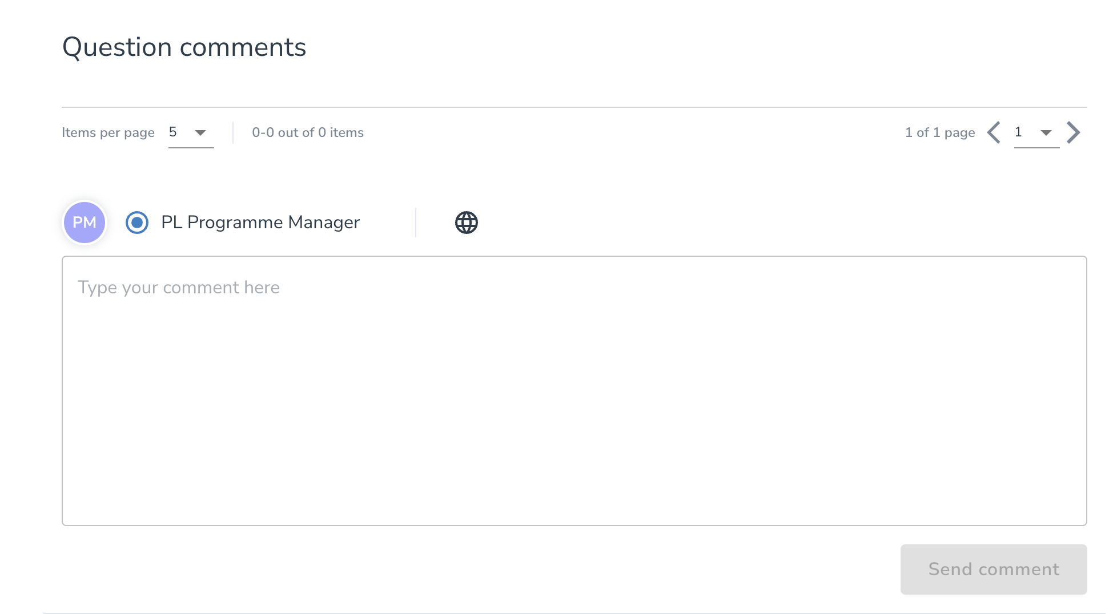Open the Items per page dropdown showing 5

[191, 133]
